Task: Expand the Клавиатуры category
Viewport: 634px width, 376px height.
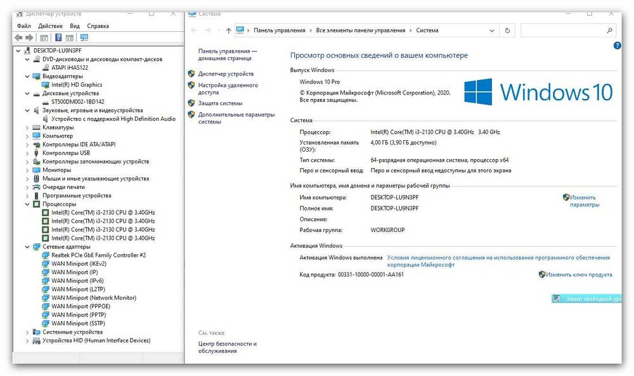Action: [x=27, y=127]
